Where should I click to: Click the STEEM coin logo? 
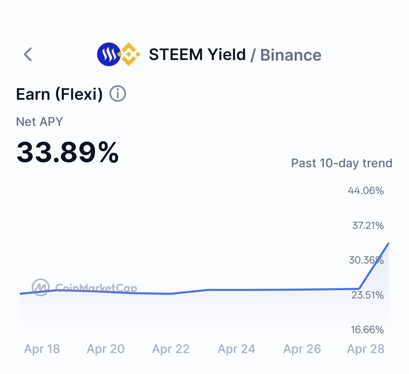109,54
